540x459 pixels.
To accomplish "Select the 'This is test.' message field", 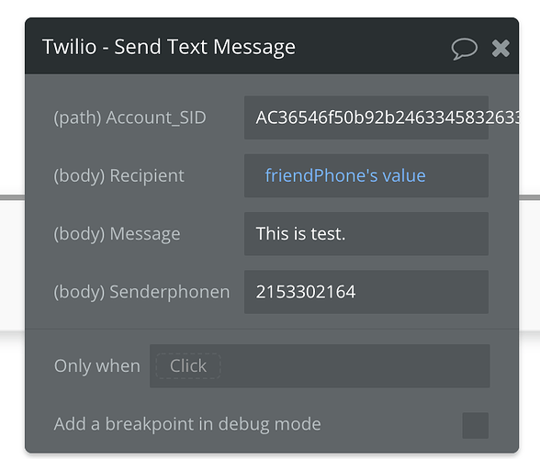I will coord(366,234).
